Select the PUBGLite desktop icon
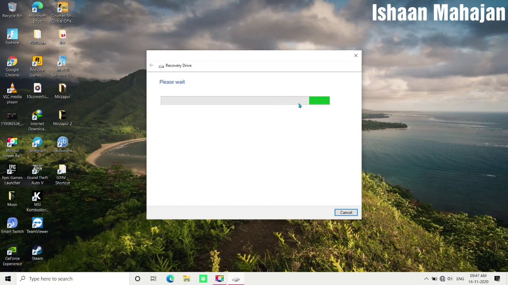This screenshot has width=508, height=285. click(x=37, y=37)
